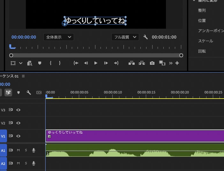The image size is (224, 171).
Task: Click the monitor timecode 00:00:00:00
Action: [x=24, y=37]
